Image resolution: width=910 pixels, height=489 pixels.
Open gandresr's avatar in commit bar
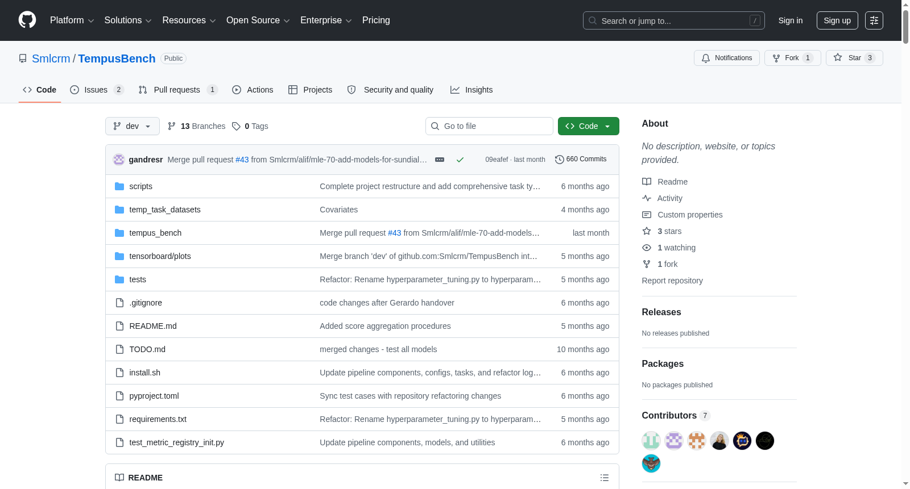(119, 160)
